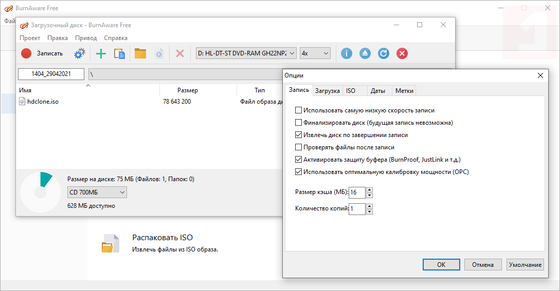The image size is (560, 291).
Task: Uncheck Извлечь диск по завершении записи
Action: coord(299,135)
